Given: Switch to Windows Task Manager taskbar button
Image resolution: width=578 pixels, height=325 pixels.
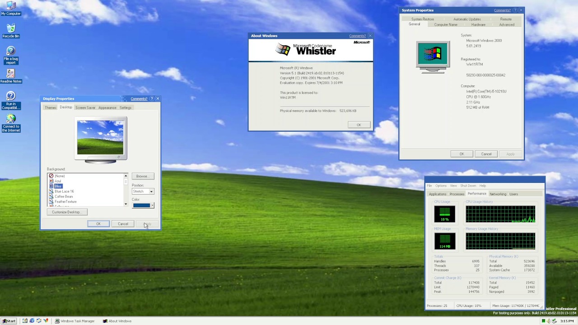Looking at the screenshot, I should tap(75, 321).
